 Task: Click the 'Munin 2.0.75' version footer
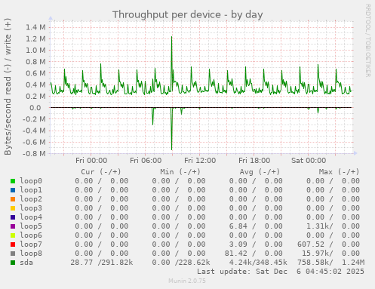[187, 281]
